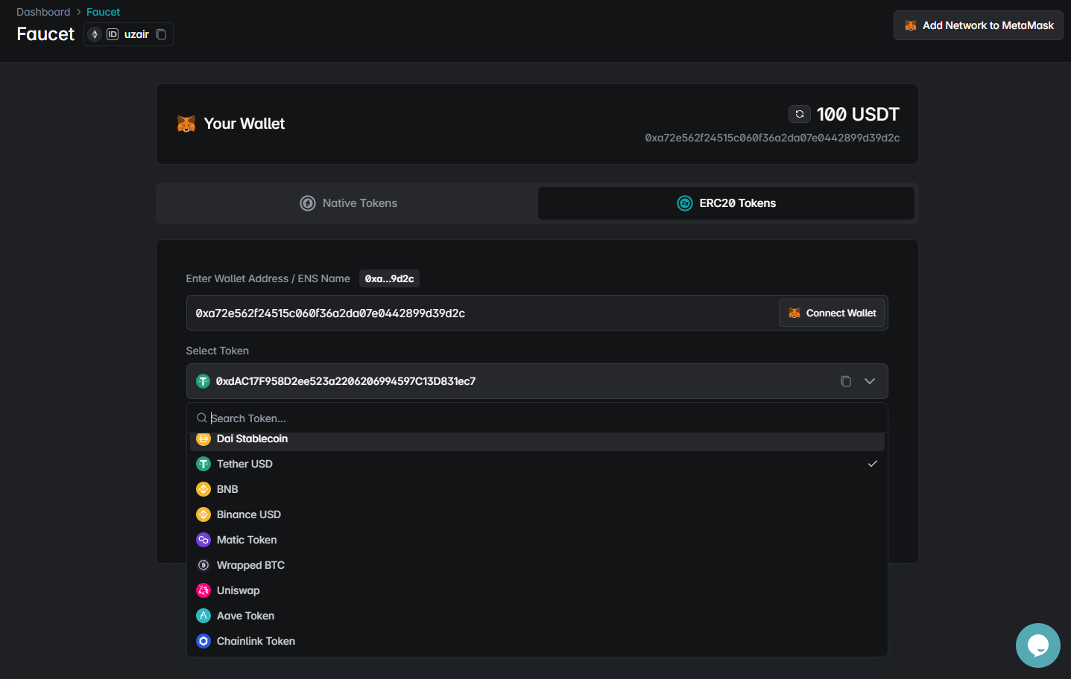The height and width of the screenshot is (679, 1071).
Task: Copy the selected token contract address
Action: tap(845, 381)
